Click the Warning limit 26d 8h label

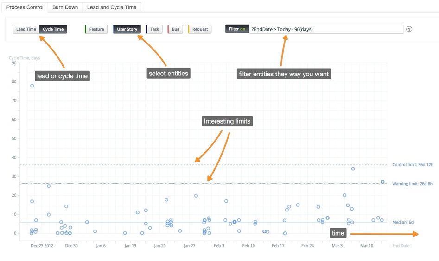tap(412, 184)
